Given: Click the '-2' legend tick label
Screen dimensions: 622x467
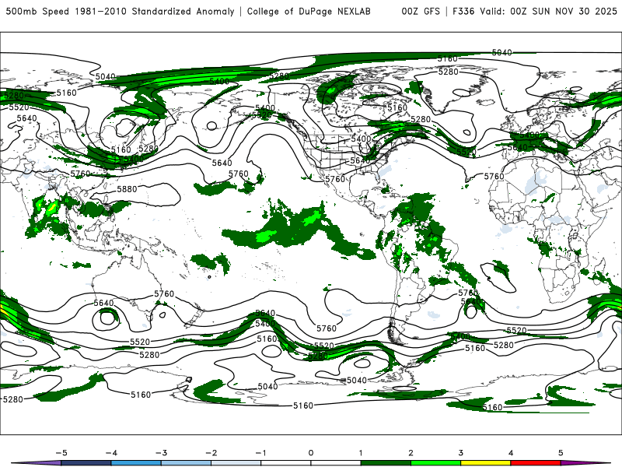Looking at the screenshot, I should [x=211, y=453].
